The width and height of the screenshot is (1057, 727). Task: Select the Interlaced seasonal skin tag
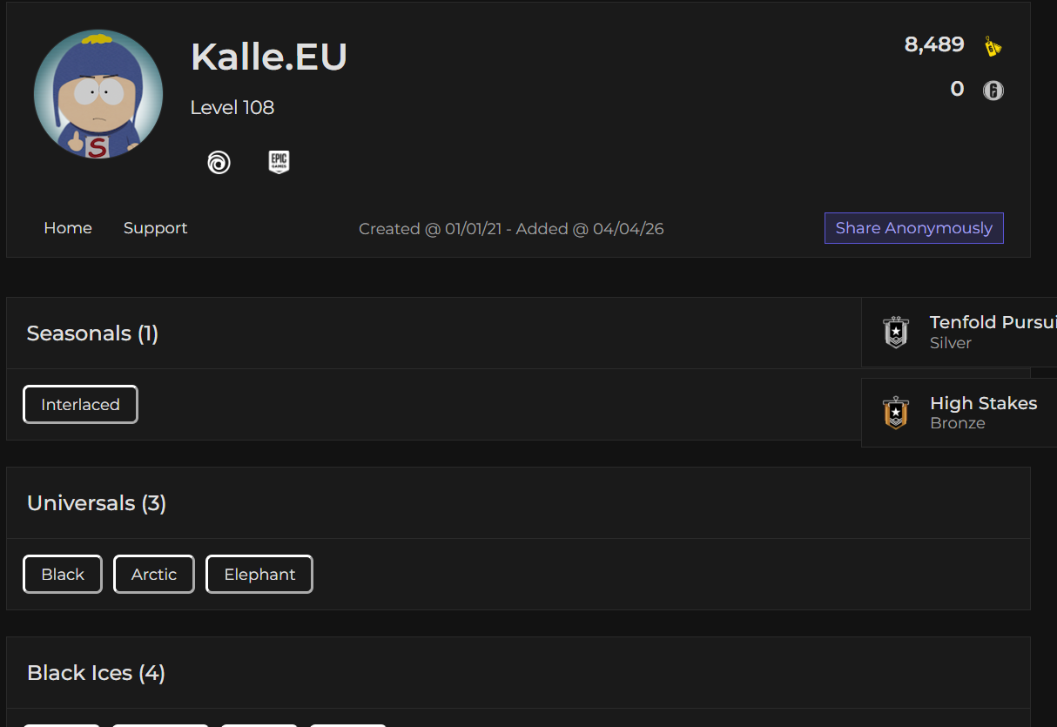(80, 404)
